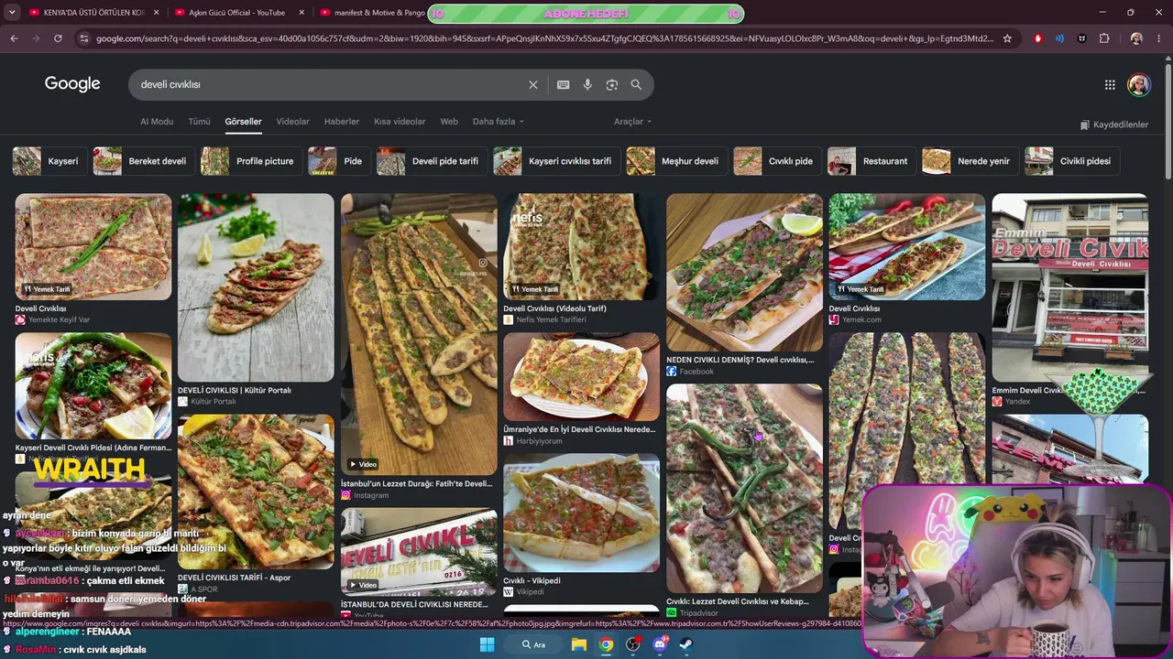The height and width of the screenshot is (659, 1173).
Task: Open the Harbiyiyorum Ümraniye image result
Action: [x=581, y=377]
